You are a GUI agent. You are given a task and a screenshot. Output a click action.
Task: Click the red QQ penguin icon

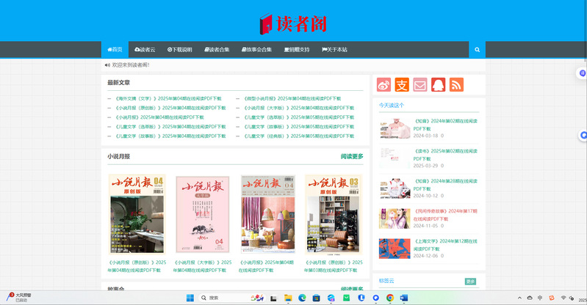(439, 85)
